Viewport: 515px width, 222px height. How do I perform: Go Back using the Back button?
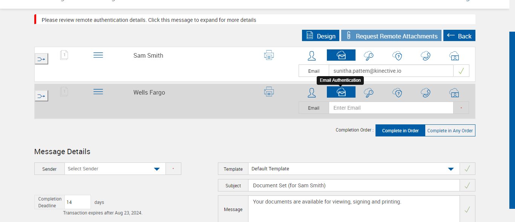pos(459,36)
